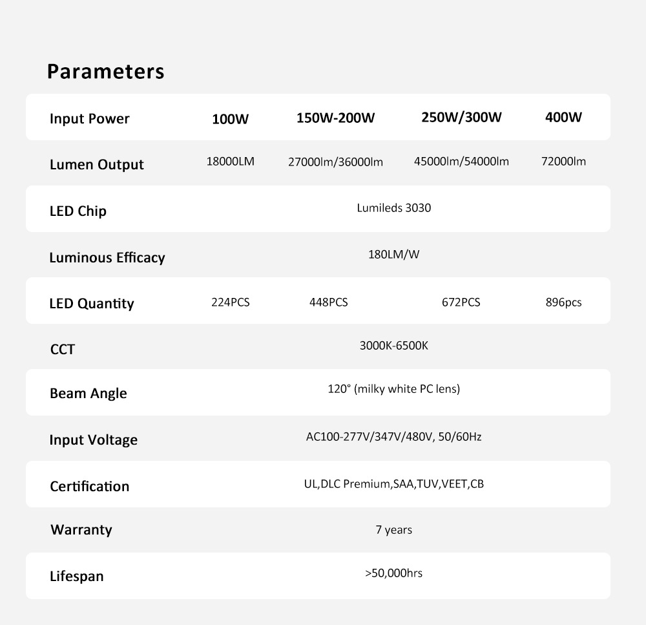Select the 224PCS LED quantity

pos(230,302)
